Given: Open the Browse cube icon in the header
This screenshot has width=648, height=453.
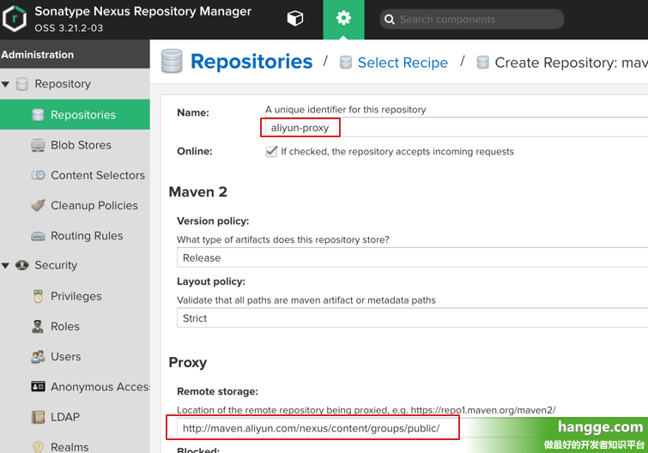Looking at the screenshot, I should coord(295,18).
